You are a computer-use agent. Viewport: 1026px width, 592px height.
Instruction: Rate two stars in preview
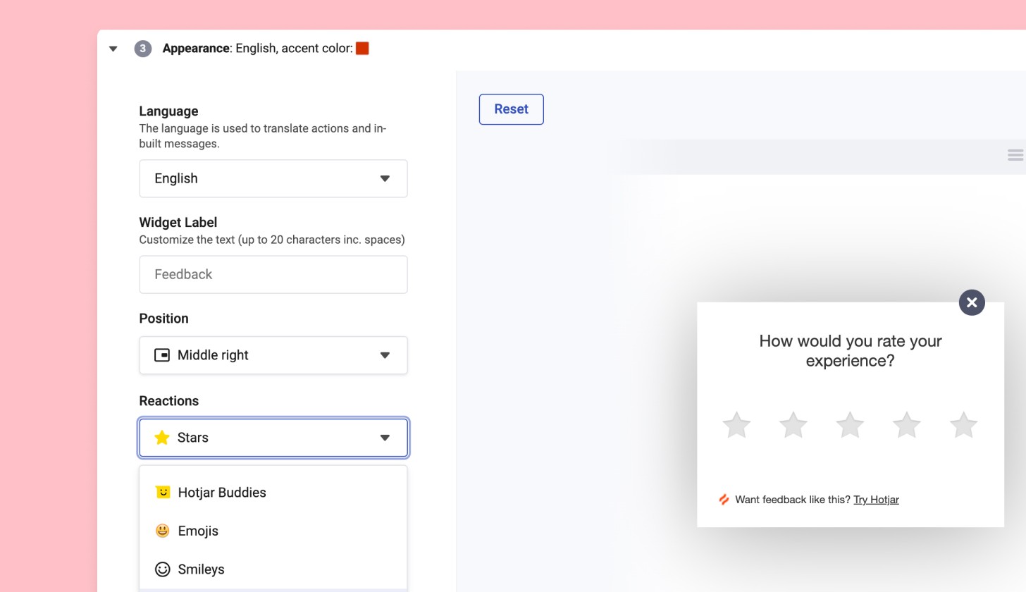pos(793,425)
